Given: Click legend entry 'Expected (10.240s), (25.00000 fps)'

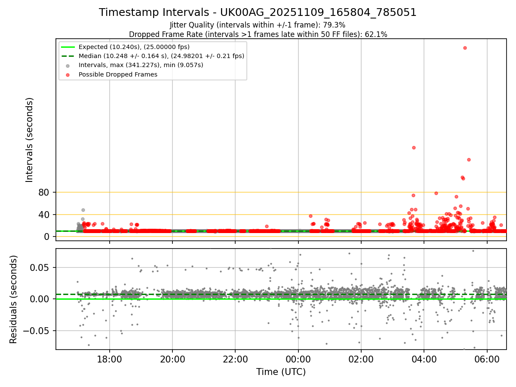Looking at the screenshot, I should pos(134,47).
